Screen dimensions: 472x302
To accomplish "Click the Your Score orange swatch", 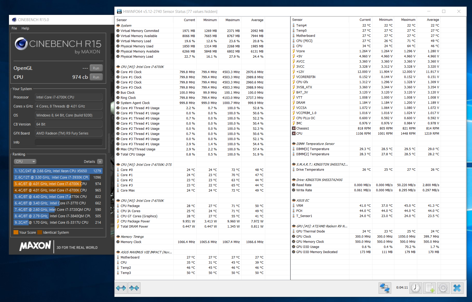I will 16,232.
